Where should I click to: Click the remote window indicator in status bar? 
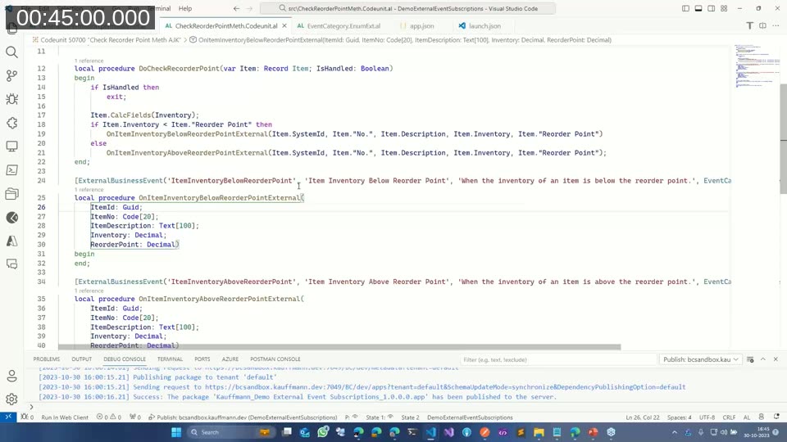point(8,417)
